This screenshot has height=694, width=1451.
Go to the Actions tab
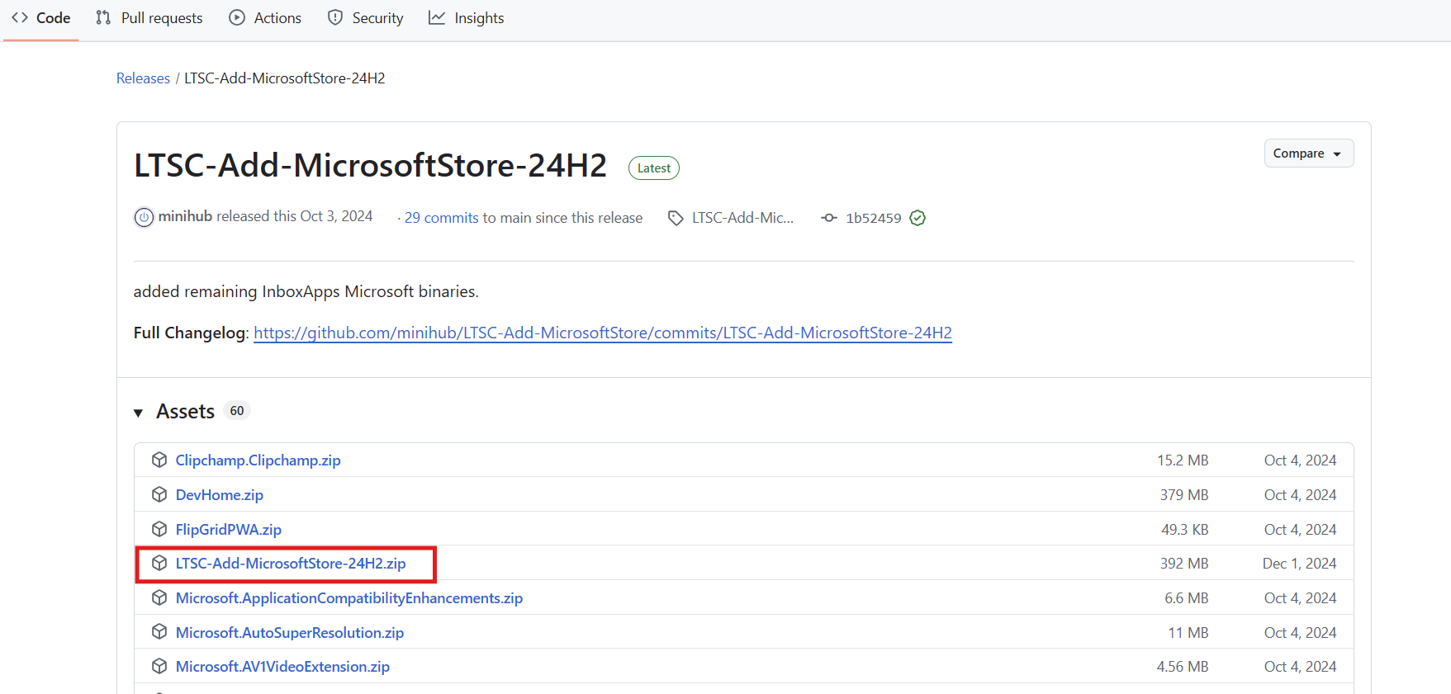pos(265,18)
